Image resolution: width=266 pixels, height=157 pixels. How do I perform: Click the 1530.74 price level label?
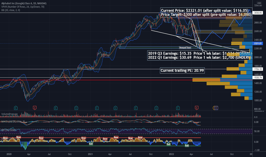[258, 78]
